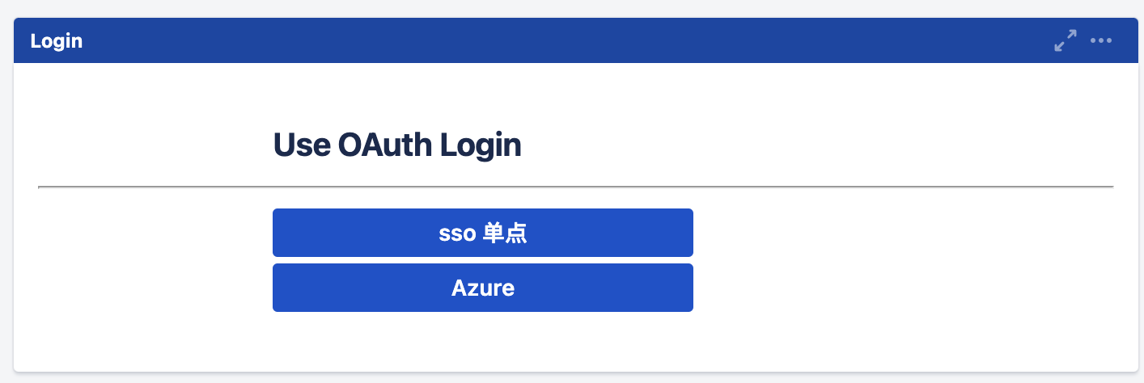Viewport: 1144px width, 383px height.
Task: Sign in with the sso 单点 button
Action: (x=482, y=233)
